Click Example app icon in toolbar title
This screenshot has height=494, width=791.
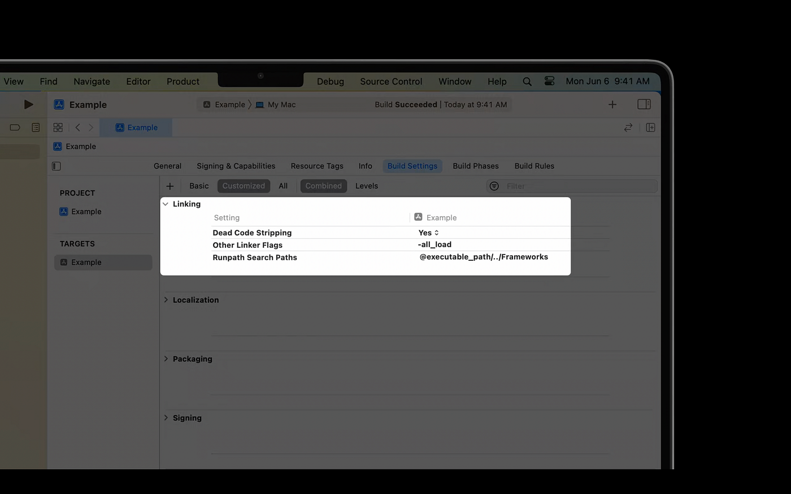click(x=59, y=104)
